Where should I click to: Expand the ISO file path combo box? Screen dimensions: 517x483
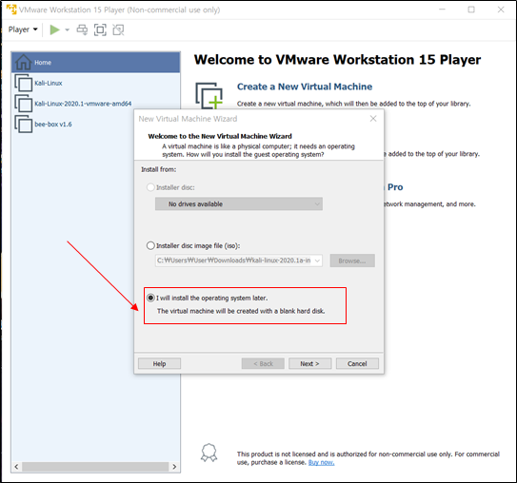[x=317, y=261]
